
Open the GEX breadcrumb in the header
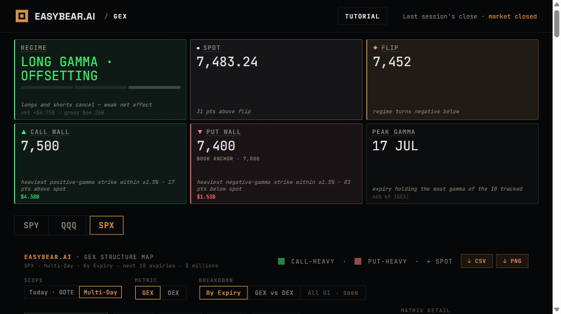pos(120,16)
